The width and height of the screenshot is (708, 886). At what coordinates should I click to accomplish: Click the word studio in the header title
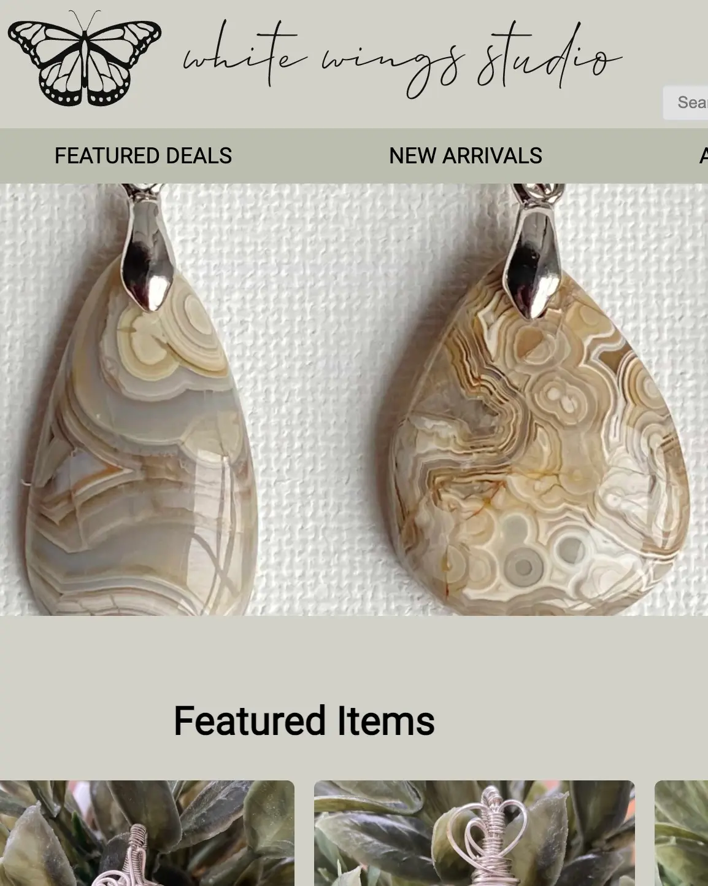pos(549,58)
